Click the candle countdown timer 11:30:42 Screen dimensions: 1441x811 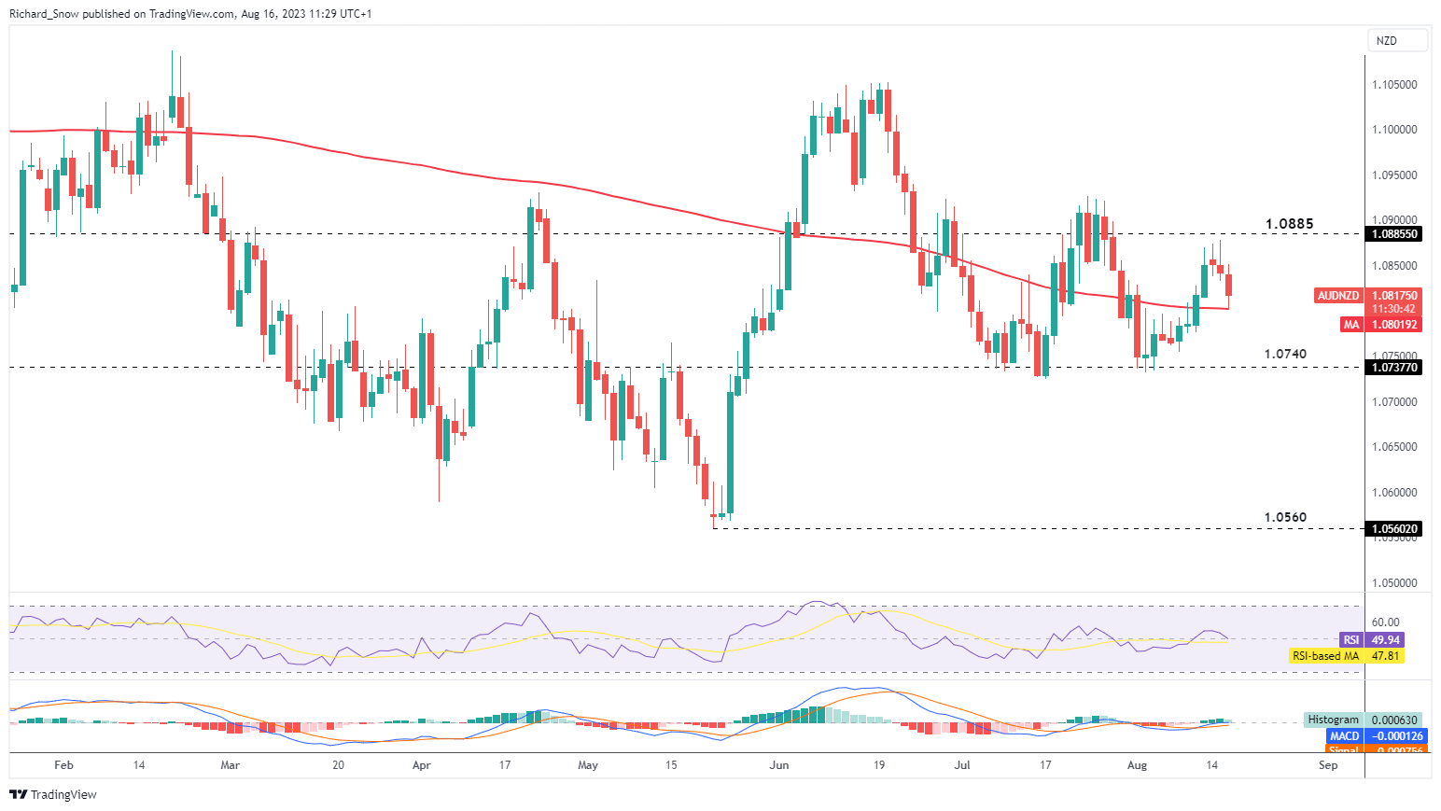(1393, 309)
